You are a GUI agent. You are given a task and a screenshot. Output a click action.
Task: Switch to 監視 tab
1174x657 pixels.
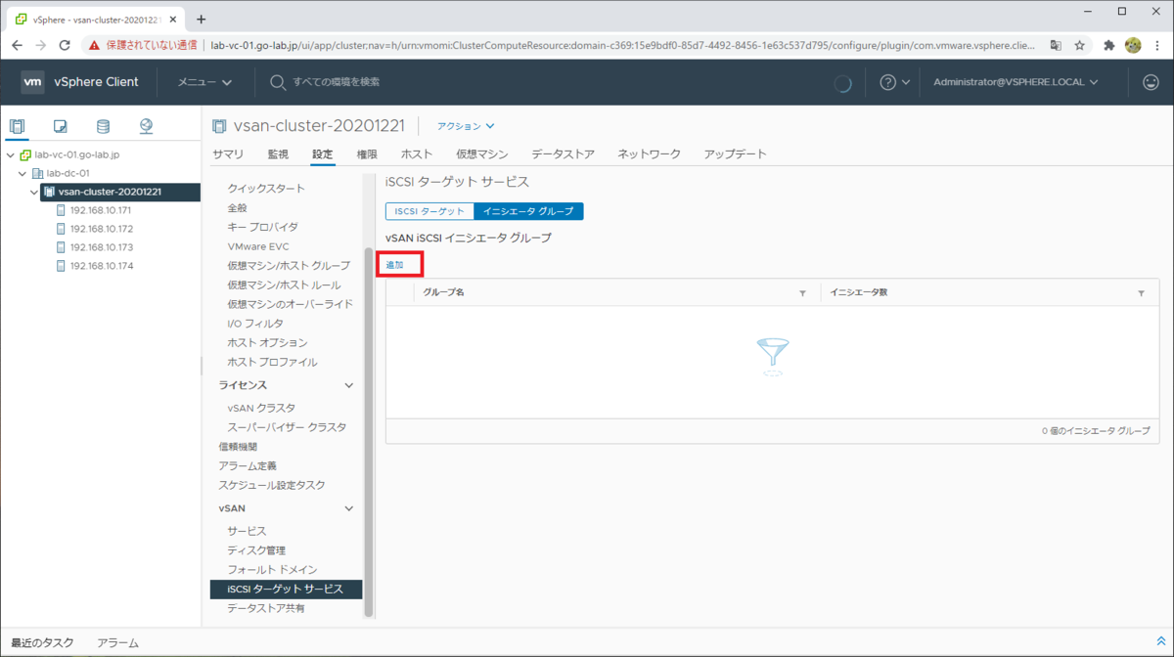point(278,153)
